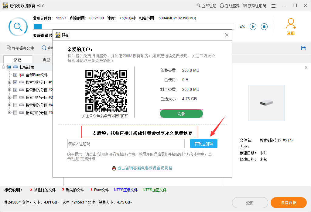
Task: Open 点击咨询客服免费获得会员资格 link
Action: [145, 168]
